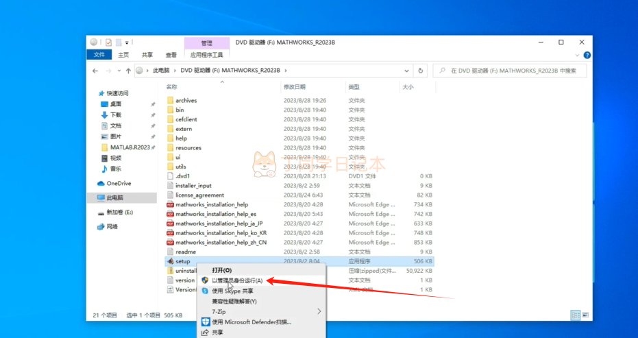
Task: Click chevron after 此电脑 breadcrumb
Action: point(175,71)
